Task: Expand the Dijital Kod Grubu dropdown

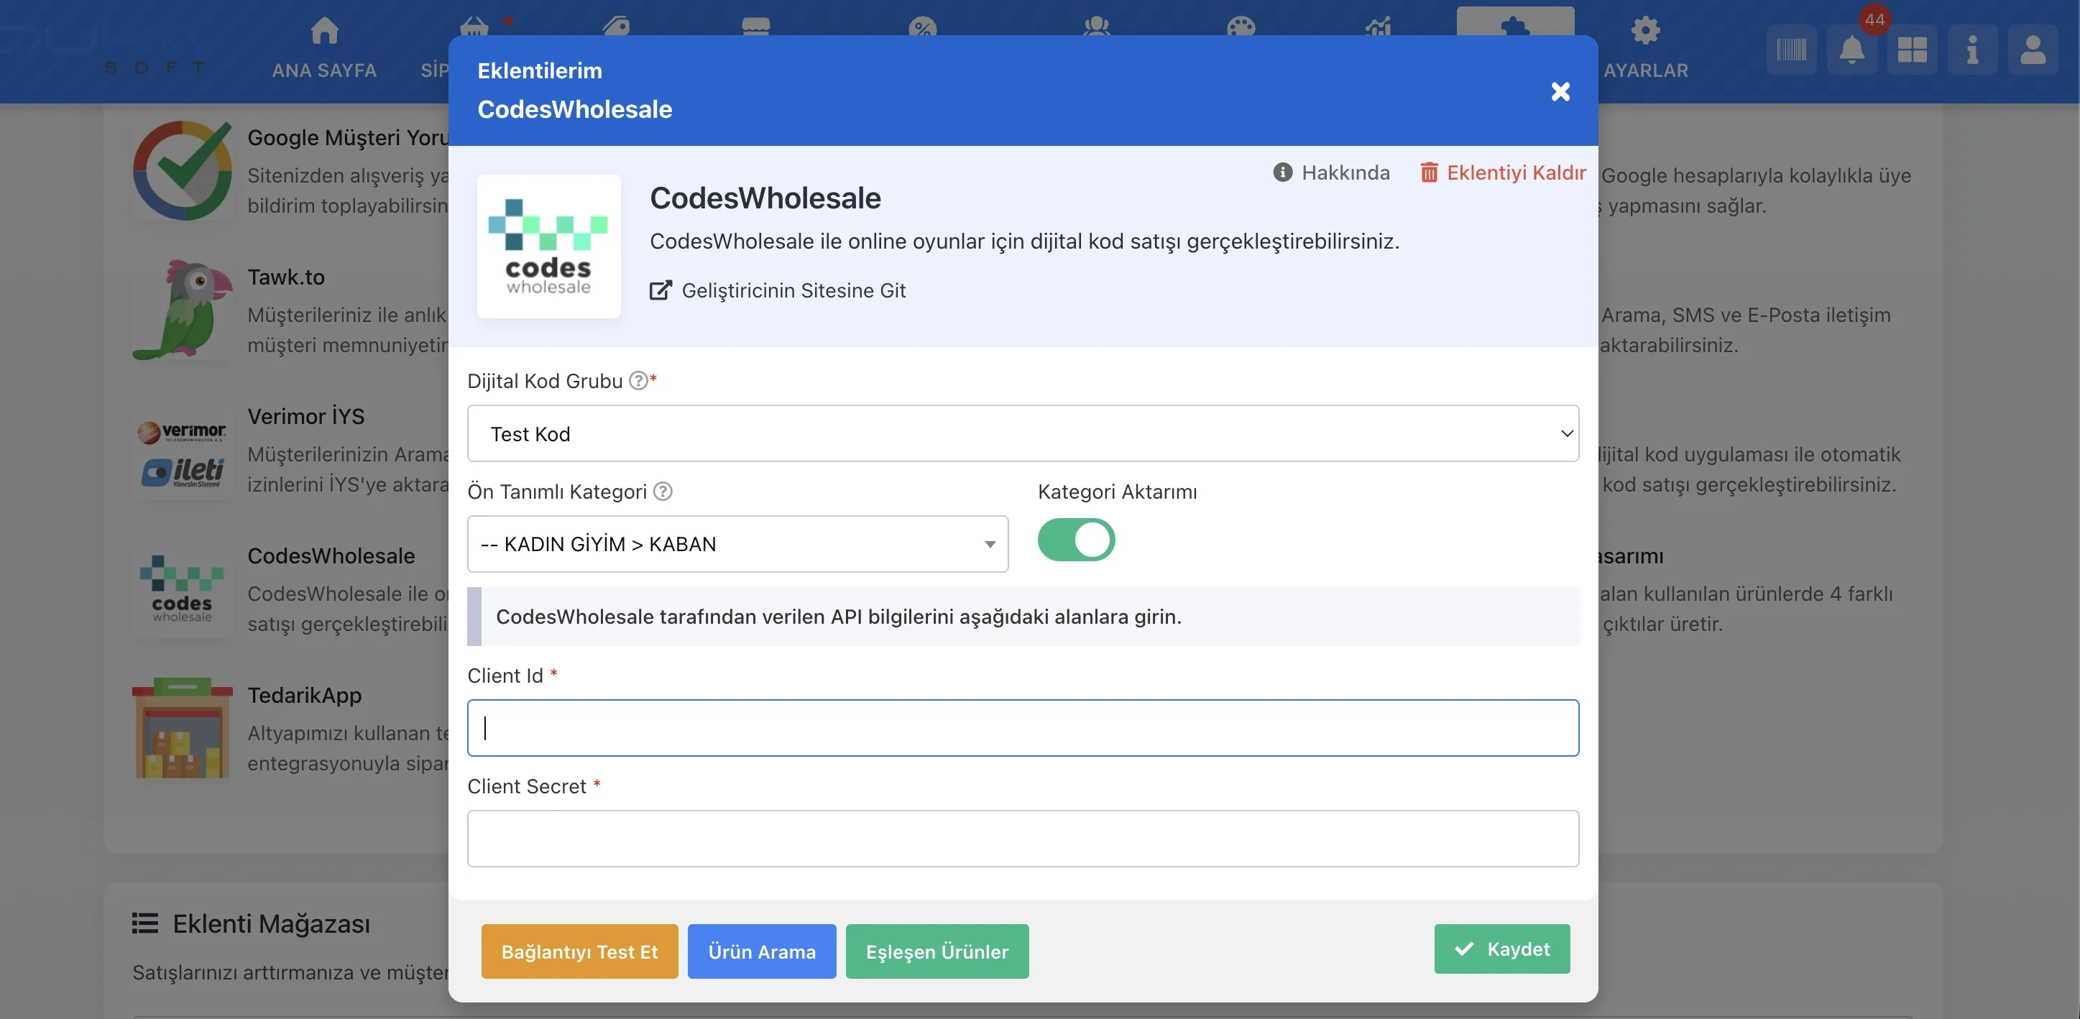Action: (x=1022, y=433)
